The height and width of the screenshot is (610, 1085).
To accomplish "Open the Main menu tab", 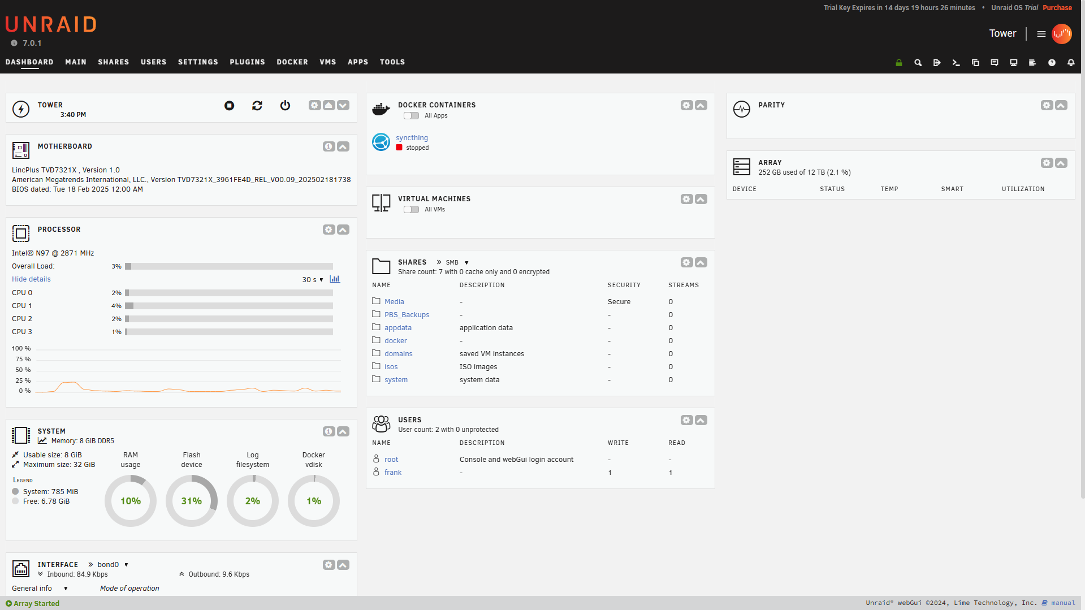I will click(76, 62).
